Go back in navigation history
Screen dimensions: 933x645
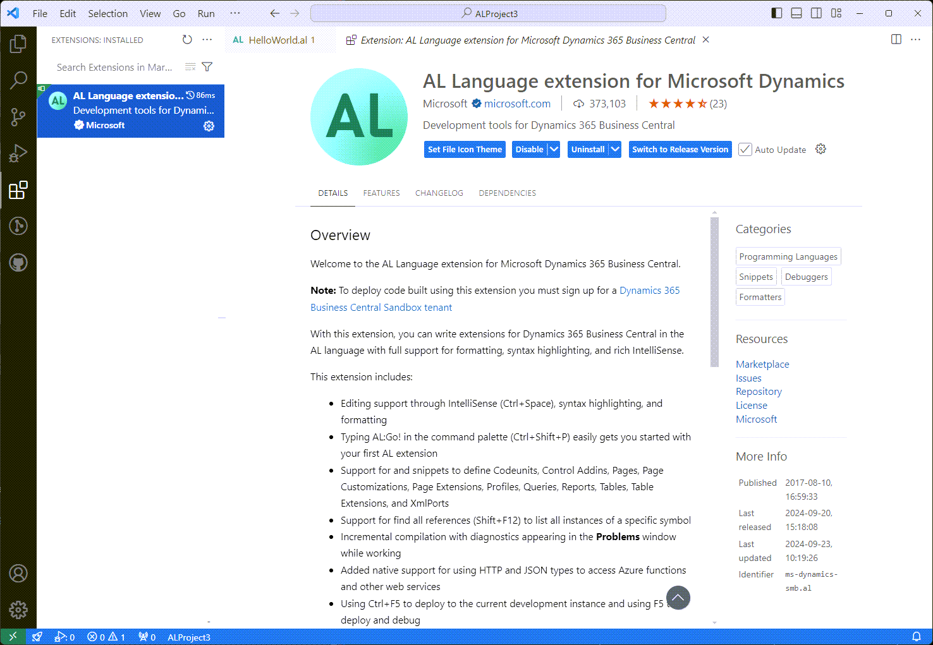275,13
